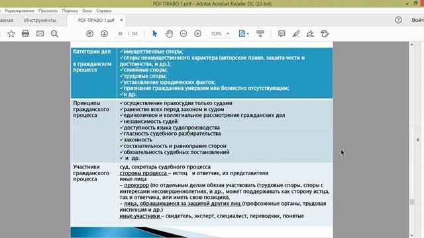Click the vertical scrollbar down arrow
Screen dimensions: 424x238
[411, 235]
